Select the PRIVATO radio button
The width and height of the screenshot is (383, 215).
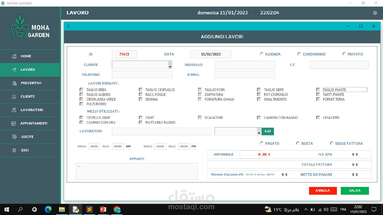[344, 54]
